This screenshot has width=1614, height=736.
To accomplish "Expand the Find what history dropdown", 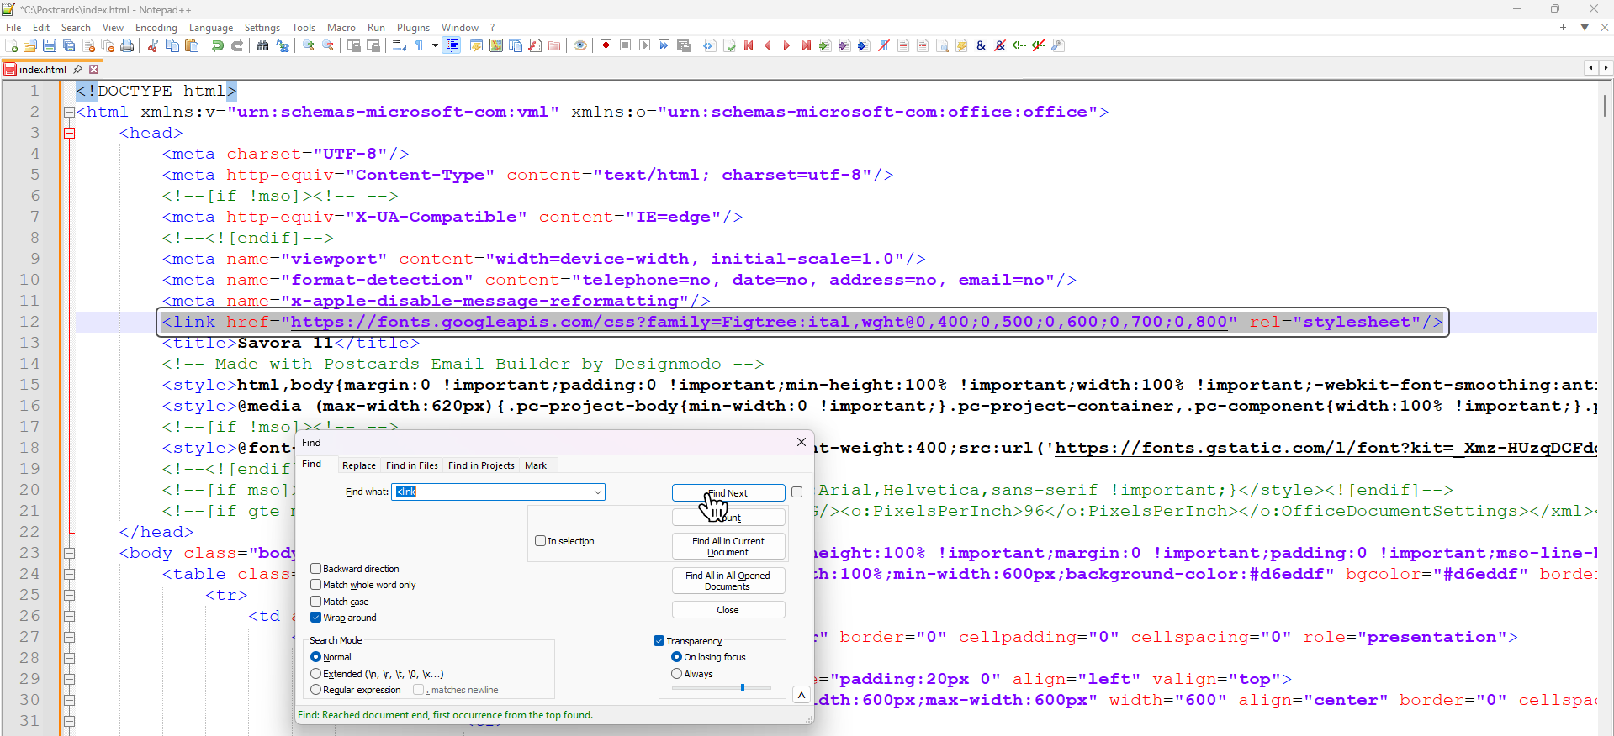I will pyautogui.click(x=598, y=492).
